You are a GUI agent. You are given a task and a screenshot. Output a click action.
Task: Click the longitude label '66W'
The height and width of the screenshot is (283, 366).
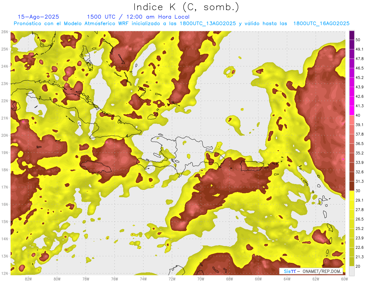pos(258,279)
